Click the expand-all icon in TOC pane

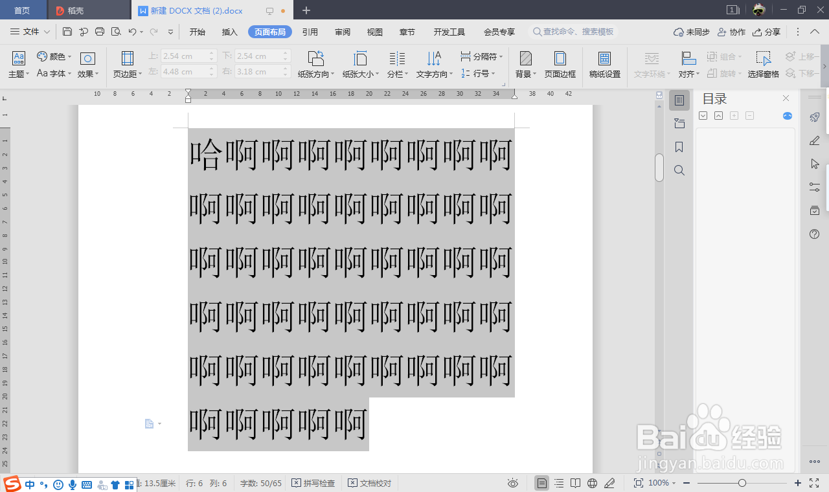click(703, 116)
